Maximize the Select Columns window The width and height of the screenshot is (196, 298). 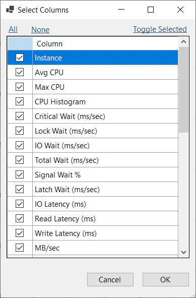151,10
